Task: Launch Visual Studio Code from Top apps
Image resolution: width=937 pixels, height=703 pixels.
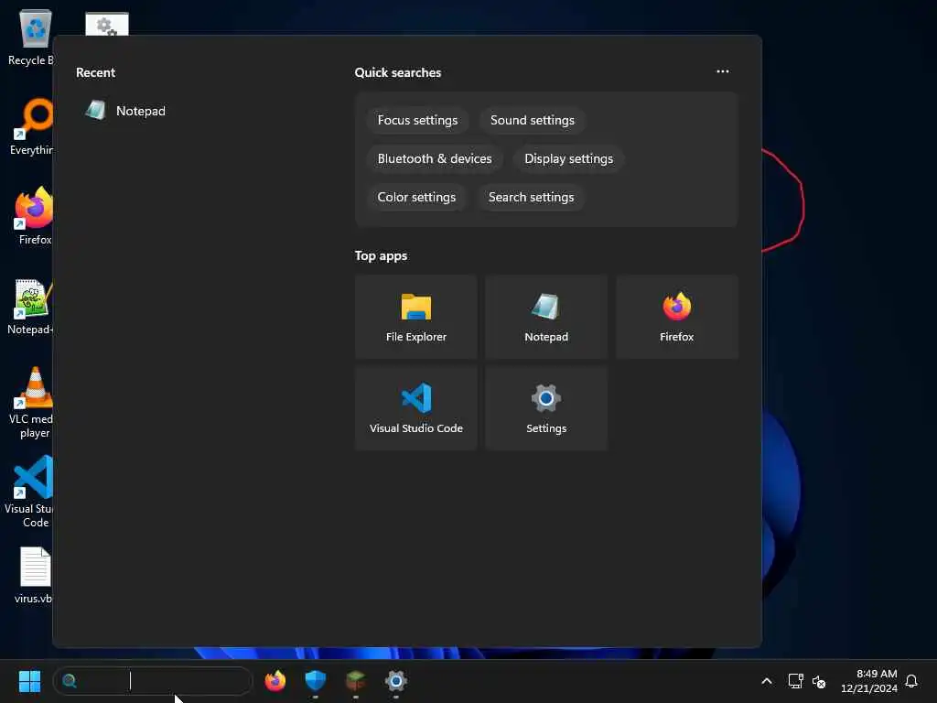Action: 416,408
